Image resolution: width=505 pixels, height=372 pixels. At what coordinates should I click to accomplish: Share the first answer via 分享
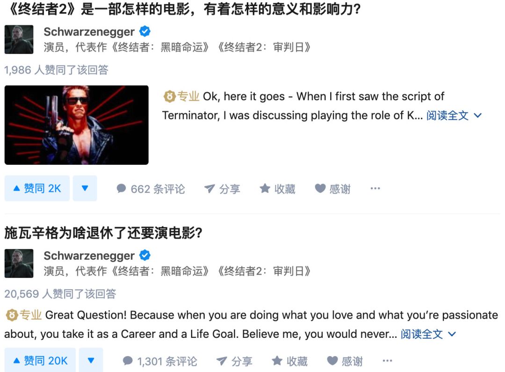[222, 189]
